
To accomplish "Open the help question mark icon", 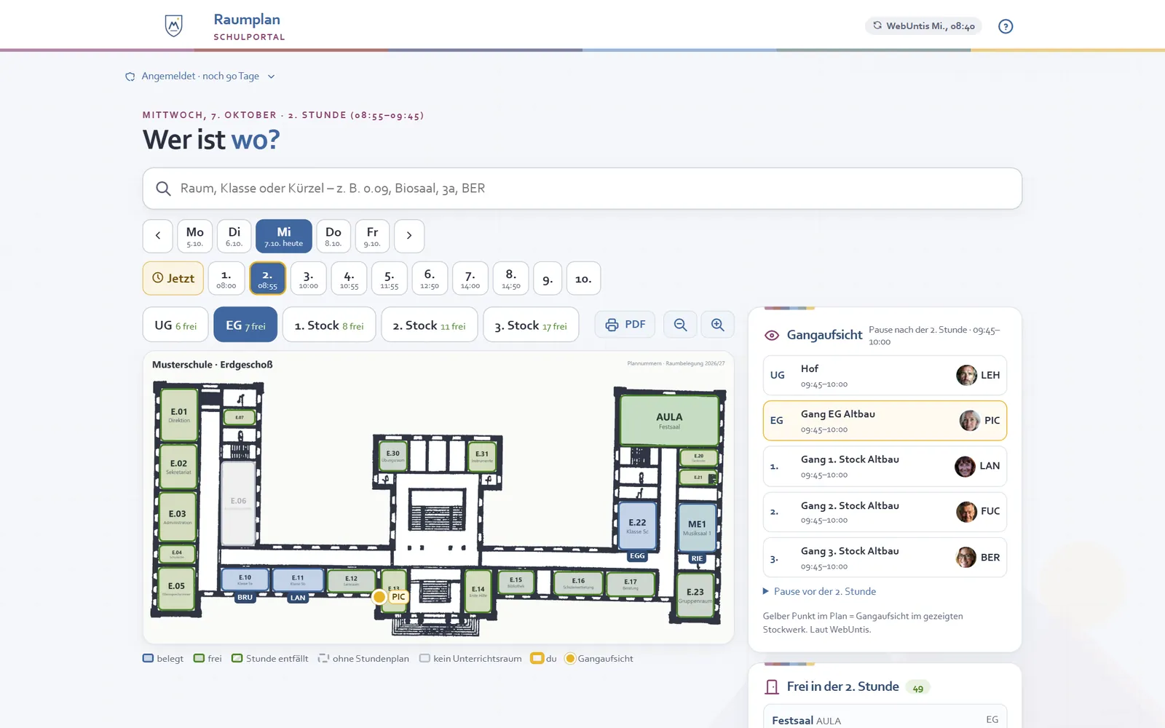I will click(1006, 26).
